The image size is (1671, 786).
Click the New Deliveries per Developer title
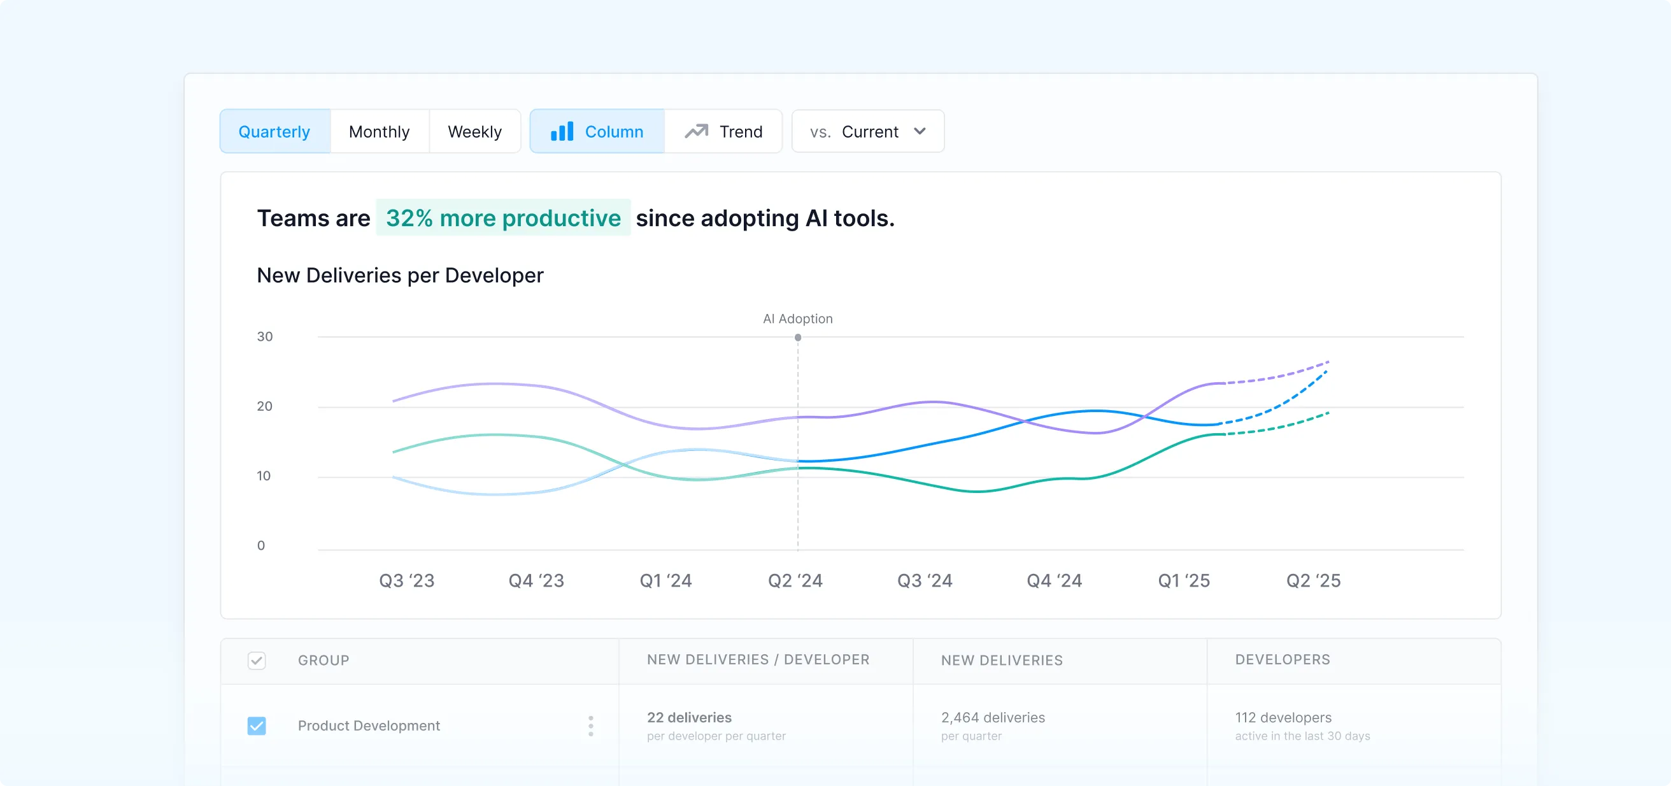pos(400,275)
